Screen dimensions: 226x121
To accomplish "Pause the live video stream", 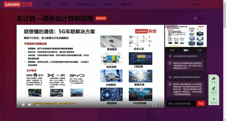I will tap(23, 105).
